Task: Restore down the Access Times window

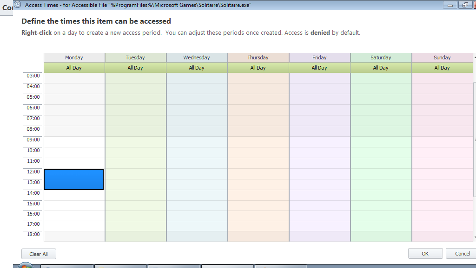Action: pos(464,5)
